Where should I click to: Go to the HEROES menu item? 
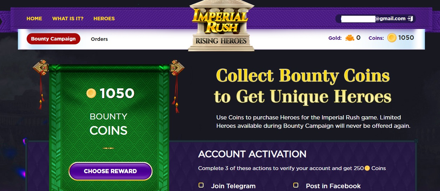tap(104, 19)
